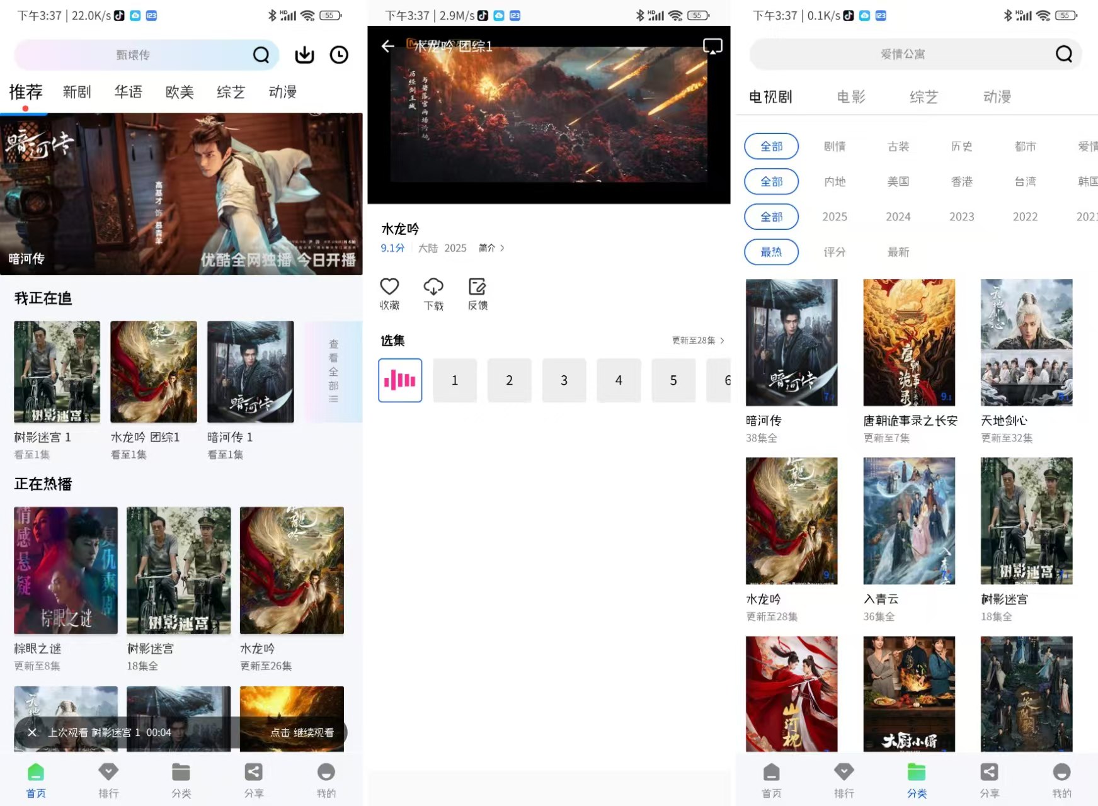Screen dimensions: 1098x806
Task: Expand 简介 synopsis for 水龙吟
Action: [x=491, y=248]
